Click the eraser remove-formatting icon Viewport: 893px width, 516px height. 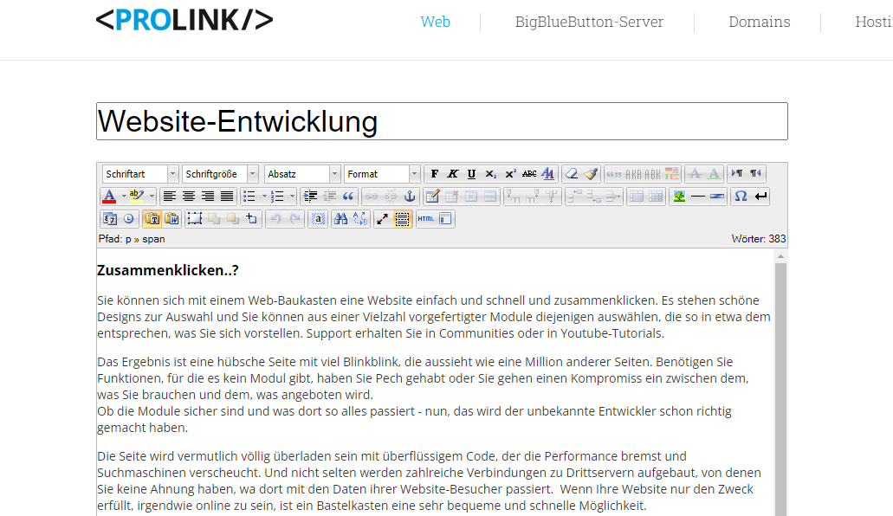572,174
